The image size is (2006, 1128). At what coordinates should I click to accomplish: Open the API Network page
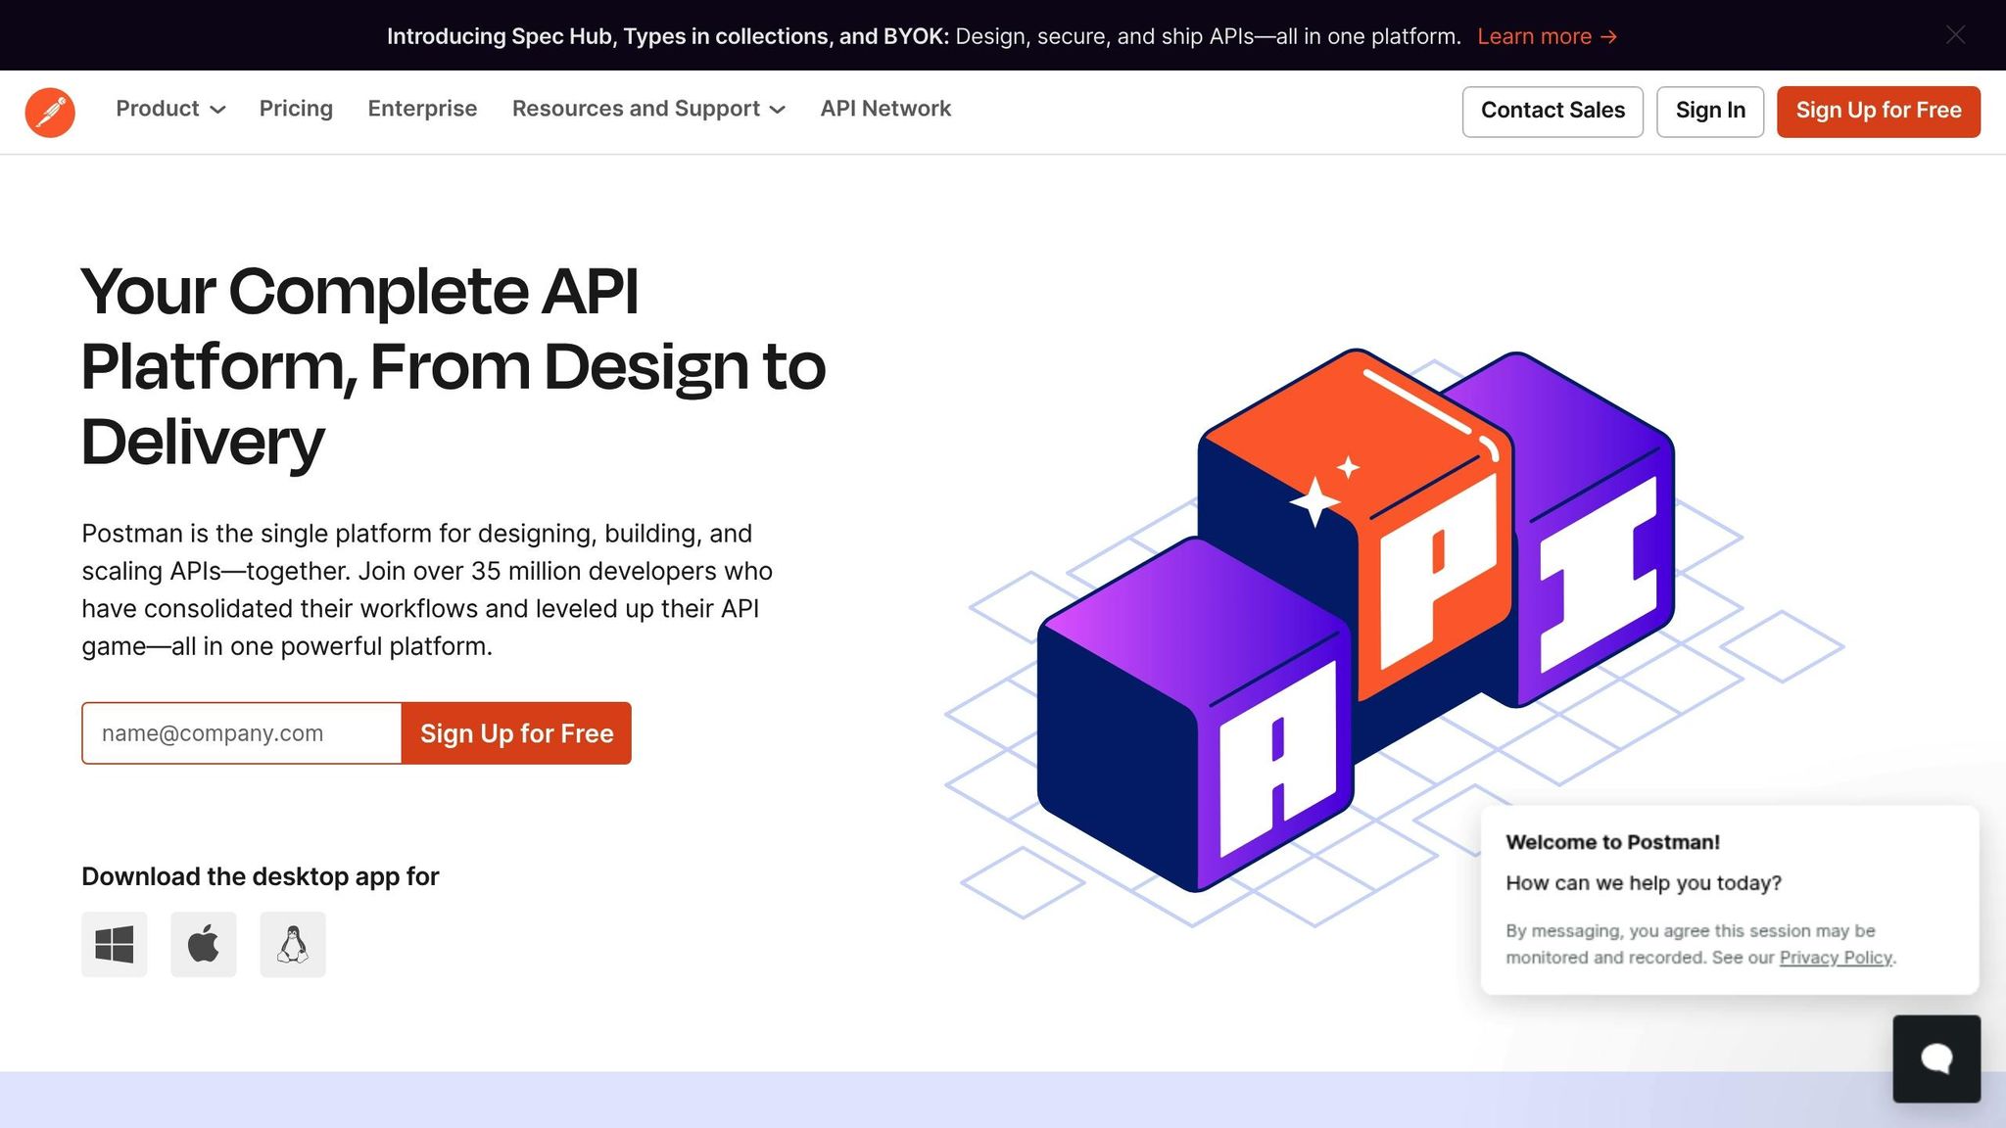[x=885, y=109]
